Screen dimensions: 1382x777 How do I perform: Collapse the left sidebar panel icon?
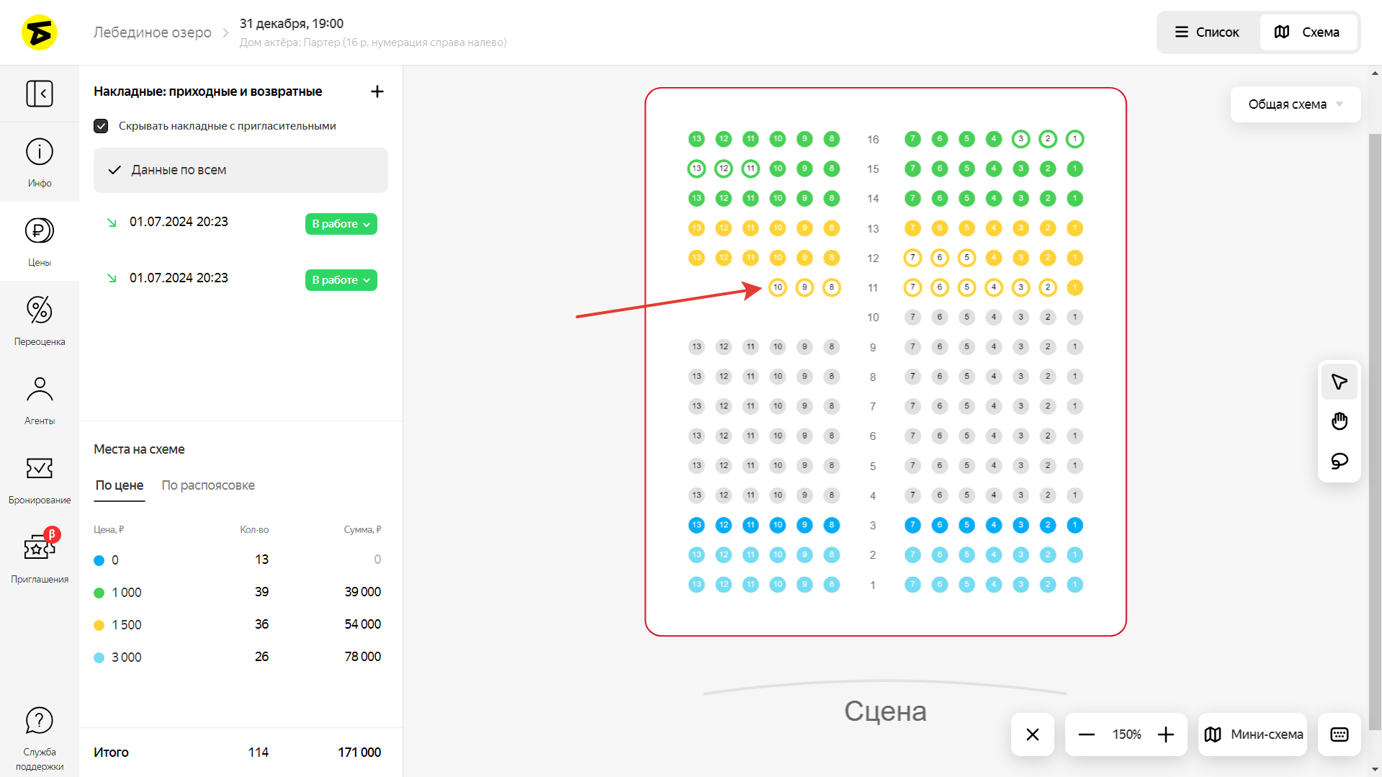pos(40,94)
